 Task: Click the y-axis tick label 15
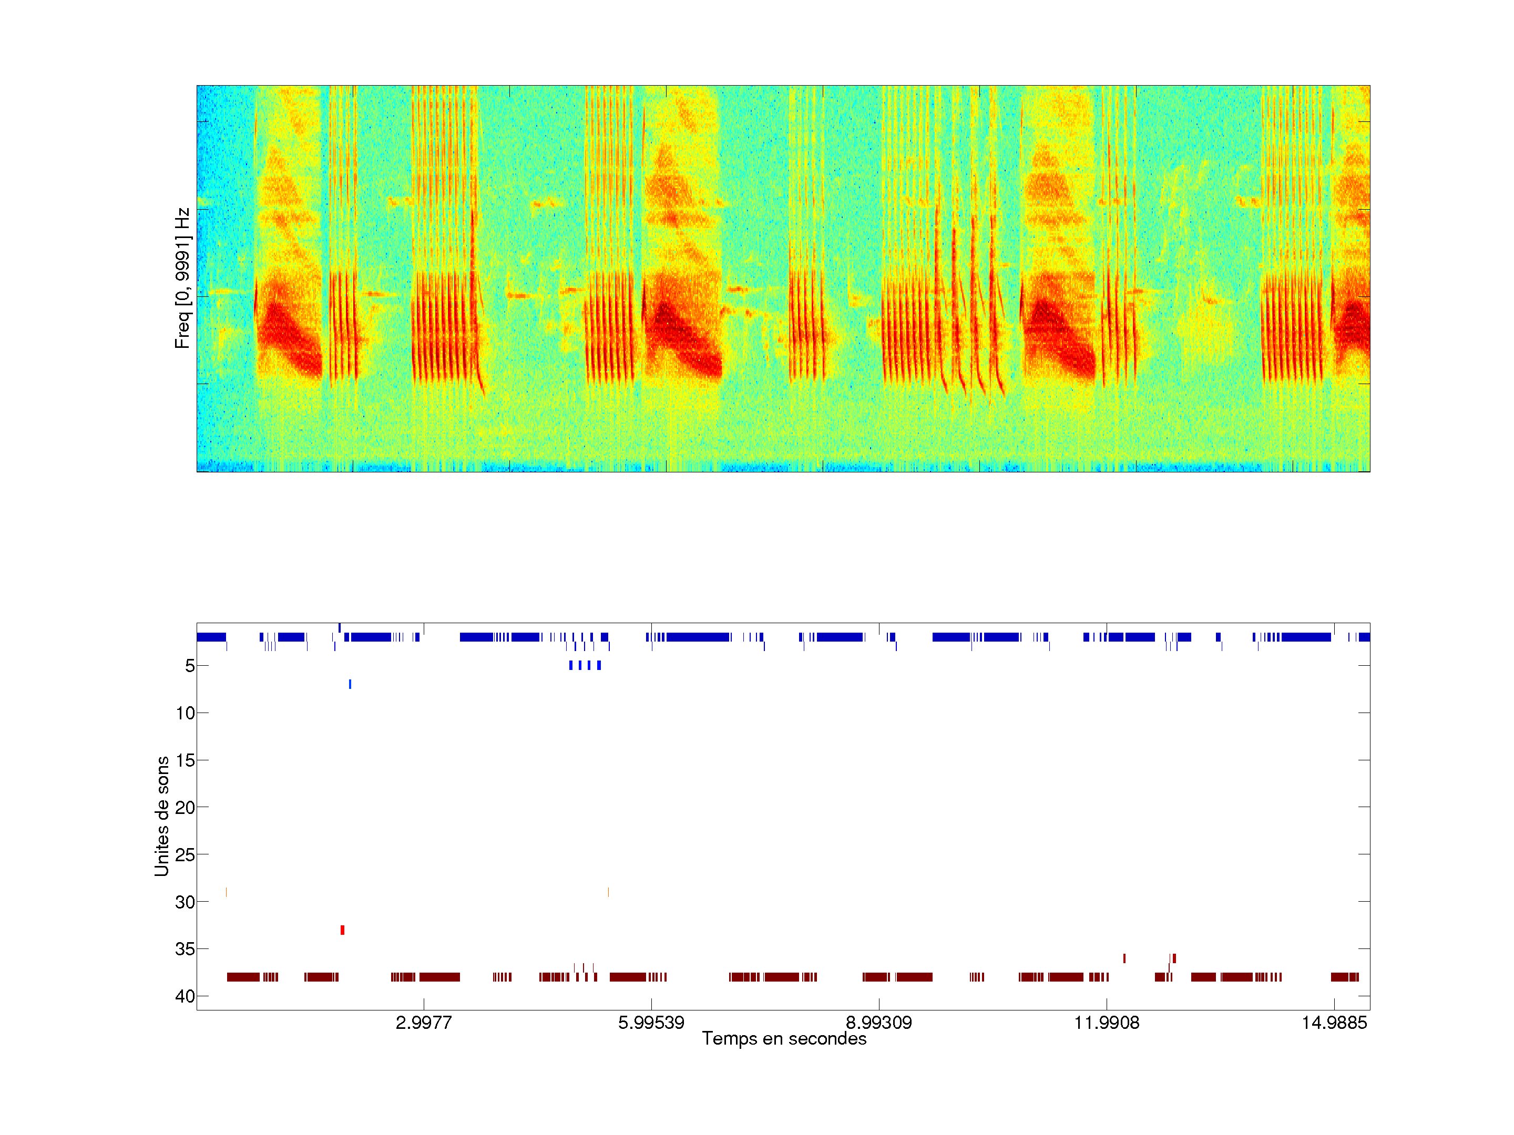(185, 760)
